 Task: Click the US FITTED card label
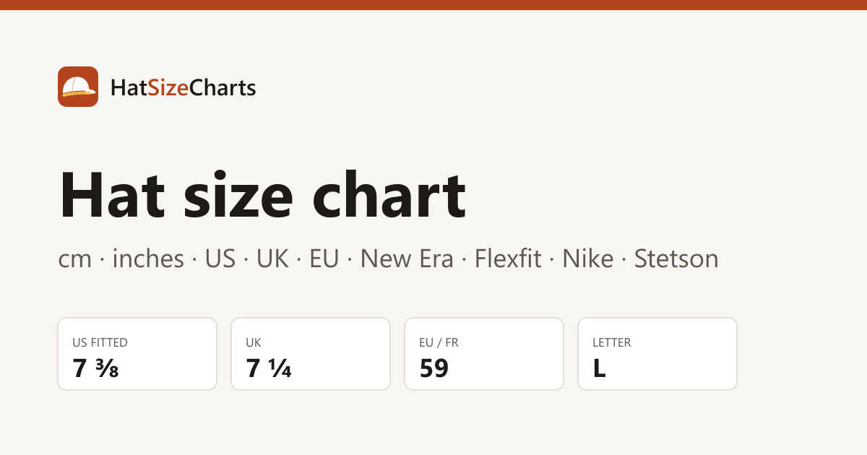(x=100, y=343)
